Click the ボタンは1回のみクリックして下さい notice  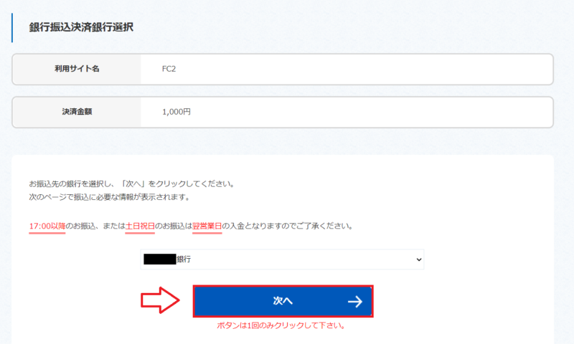click(281, 325)
